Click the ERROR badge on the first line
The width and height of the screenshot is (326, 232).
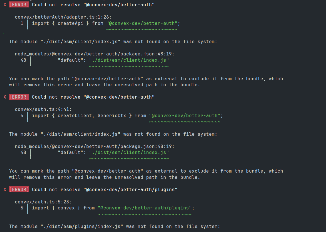point(19,5)
